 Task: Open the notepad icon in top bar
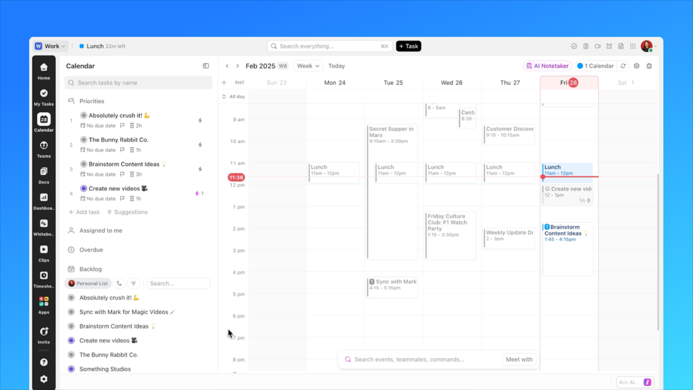point(586,46)
